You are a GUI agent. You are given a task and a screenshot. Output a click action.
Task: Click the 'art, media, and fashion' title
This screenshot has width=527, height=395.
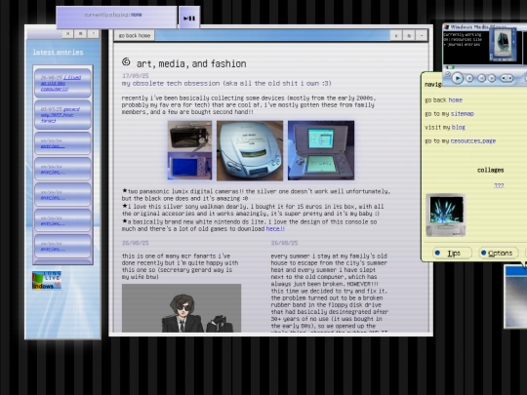191,63
